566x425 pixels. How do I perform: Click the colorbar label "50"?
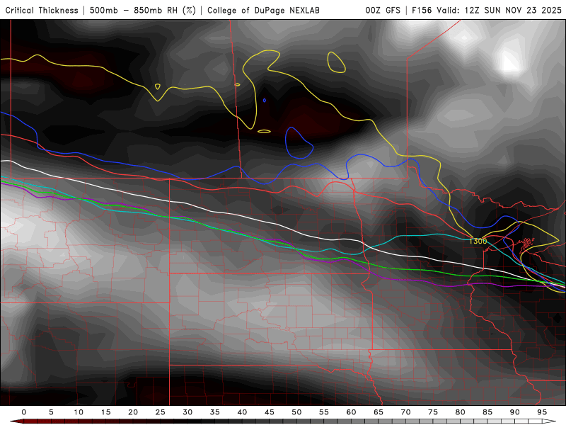coord(296,412)
